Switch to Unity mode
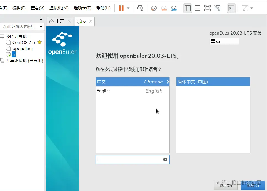 coord(218,8)
